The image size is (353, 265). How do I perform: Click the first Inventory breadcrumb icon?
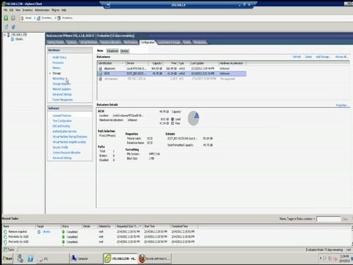(x=39, y=18)
